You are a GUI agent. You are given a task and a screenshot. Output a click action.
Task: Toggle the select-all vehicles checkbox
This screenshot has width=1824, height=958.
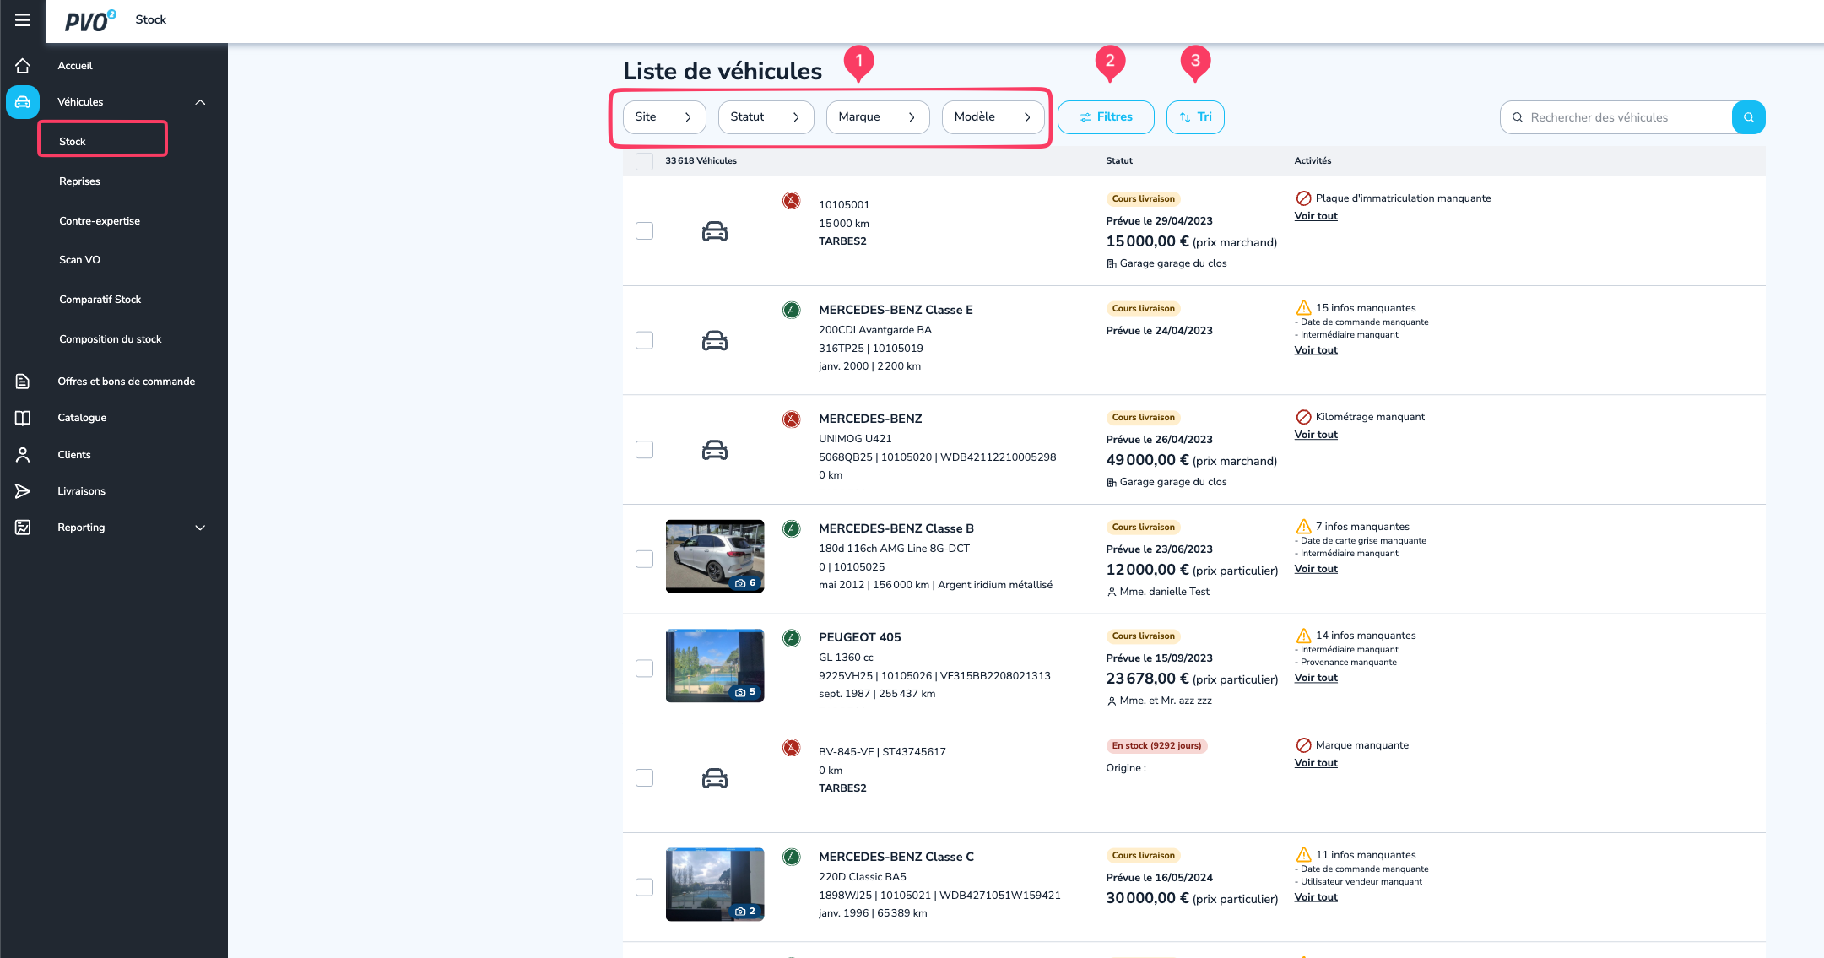tap(644, 161)
